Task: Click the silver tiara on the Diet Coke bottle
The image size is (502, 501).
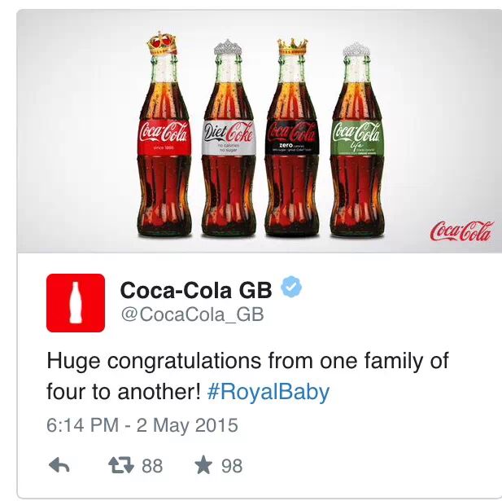Action: 228,48
